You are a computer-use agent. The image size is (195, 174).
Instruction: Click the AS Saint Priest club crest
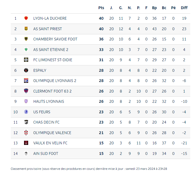click(26, 29)
